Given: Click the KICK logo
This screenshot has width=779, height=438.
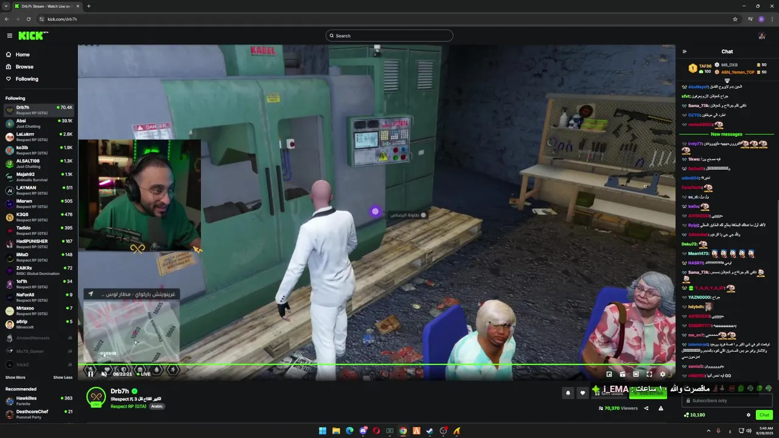Looking at the screenshot, I should (x=32, y=36).
